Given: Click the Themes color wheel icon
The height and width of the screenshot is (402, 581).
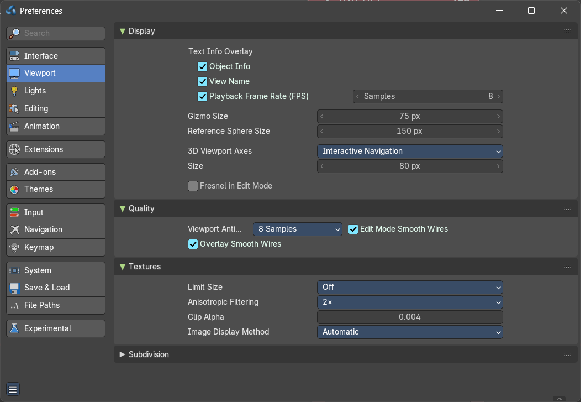Looking at the screenshot, I should pyautogui.click(x=14, y=190).
